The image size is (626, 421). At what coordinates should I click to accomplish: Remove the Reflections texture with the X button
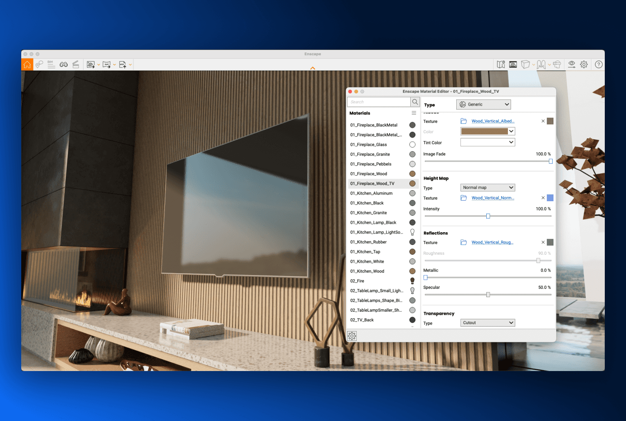543,242
